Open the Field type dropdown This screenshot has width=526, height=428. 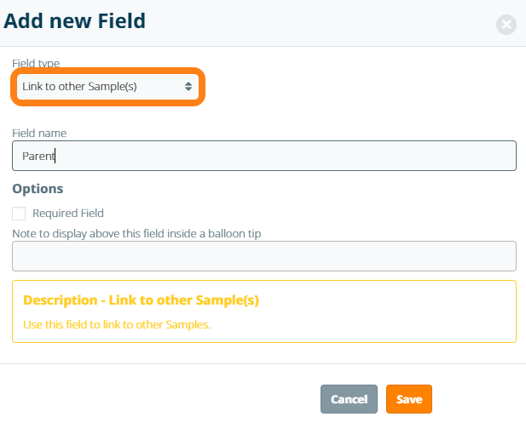(x=107, y=86)
